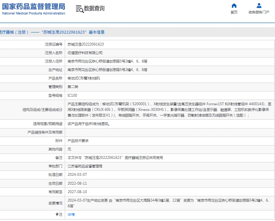
Task: Click the 有效期至 row label
Action: (56, 192)
